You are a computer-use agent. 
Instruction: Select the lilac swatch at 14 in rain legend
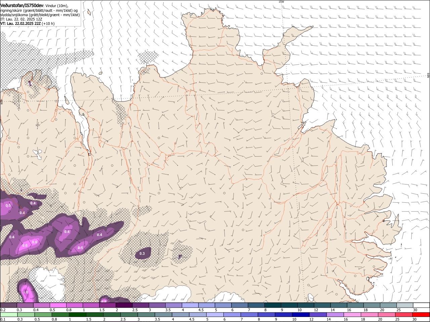335,315
